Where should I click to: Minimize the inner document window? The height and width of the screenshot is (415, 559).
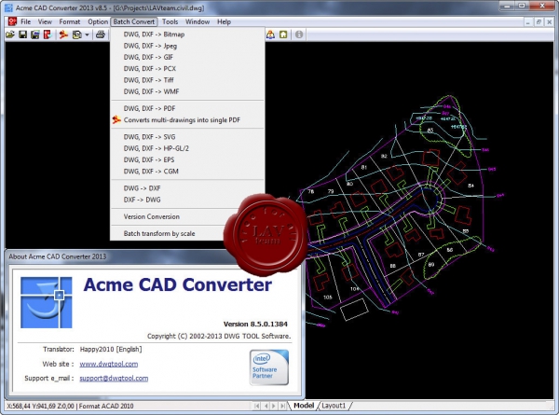pos(528,22)
